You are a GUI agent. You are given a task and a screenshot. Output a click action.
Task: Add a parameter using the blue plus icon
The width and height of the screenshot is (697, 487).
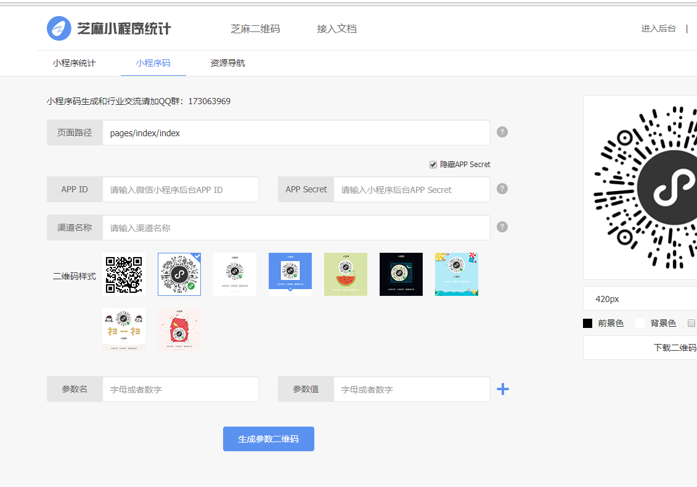pos(503,389)
